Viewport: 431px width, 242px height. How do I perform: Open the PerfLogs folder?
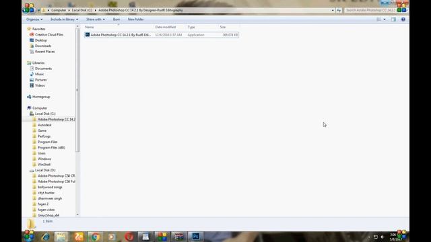coord(44,136)
